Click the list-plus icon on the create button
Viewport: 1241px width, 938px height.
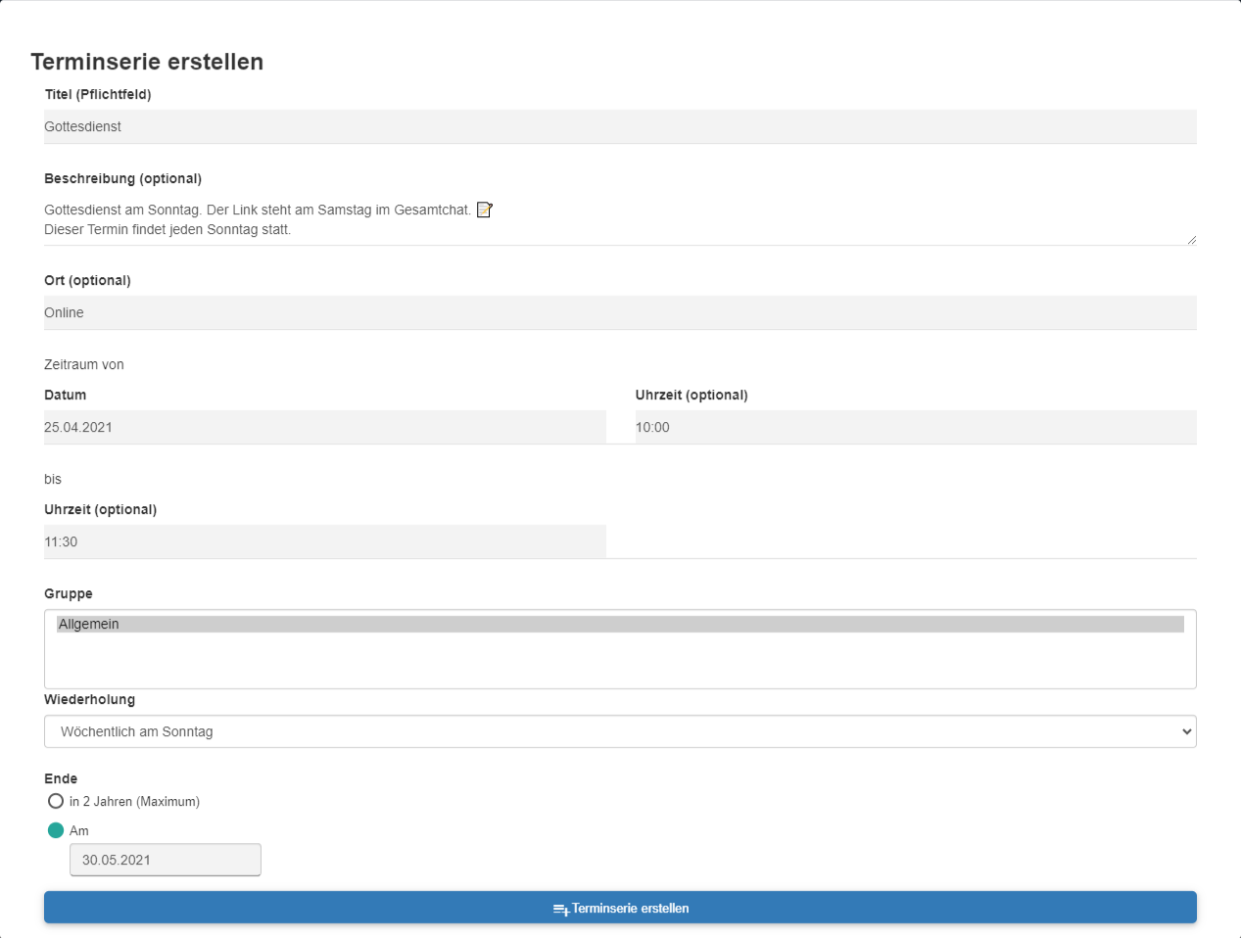point(560,910)
